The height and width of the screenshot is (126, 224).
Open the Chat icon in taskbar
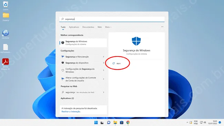tap(109, 123)
